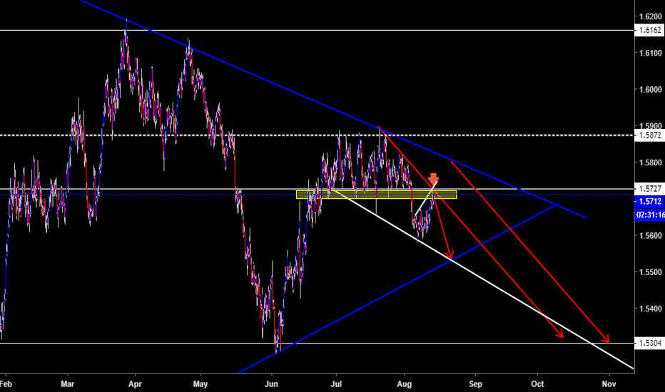Select the yellow rectangle zone drawing
This screenshot has width=665, height=392.
point(376,195)
